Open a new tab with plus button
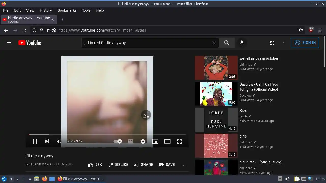This screenshot has height=183, width=326. pos(62,20)
